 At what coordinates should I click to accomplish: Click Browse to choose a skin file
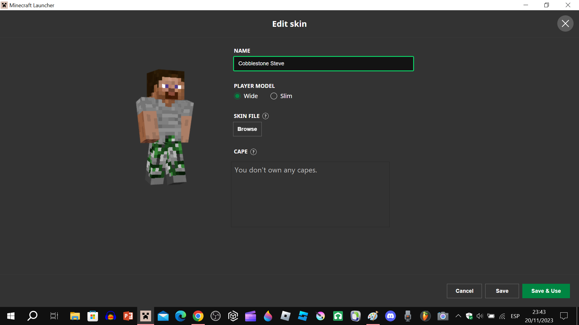pos(247,129)
